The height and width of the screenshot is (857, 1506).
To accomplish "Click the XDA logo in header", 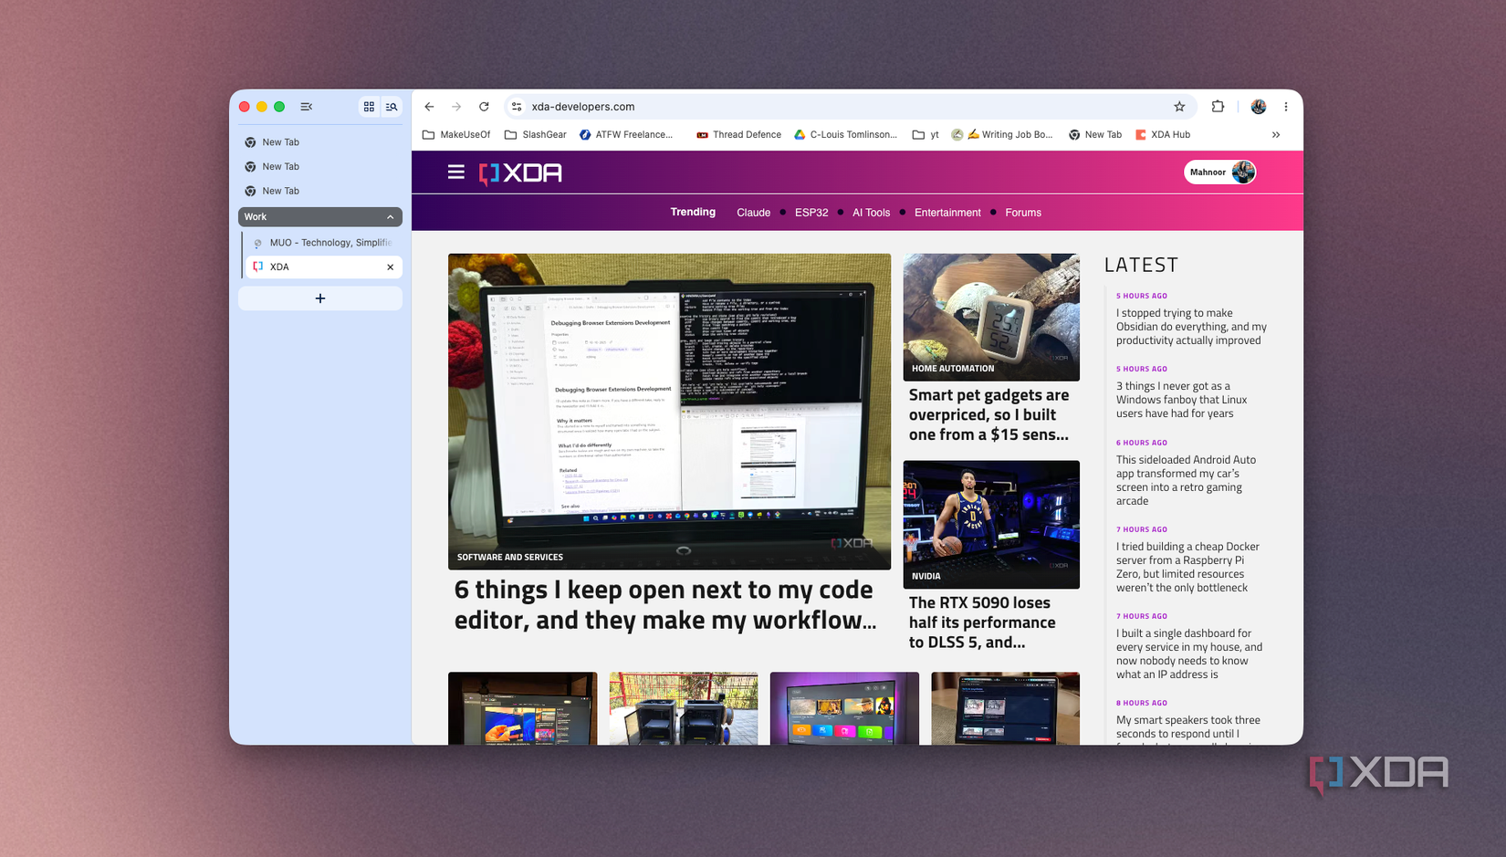I will (x=520, y=173).
